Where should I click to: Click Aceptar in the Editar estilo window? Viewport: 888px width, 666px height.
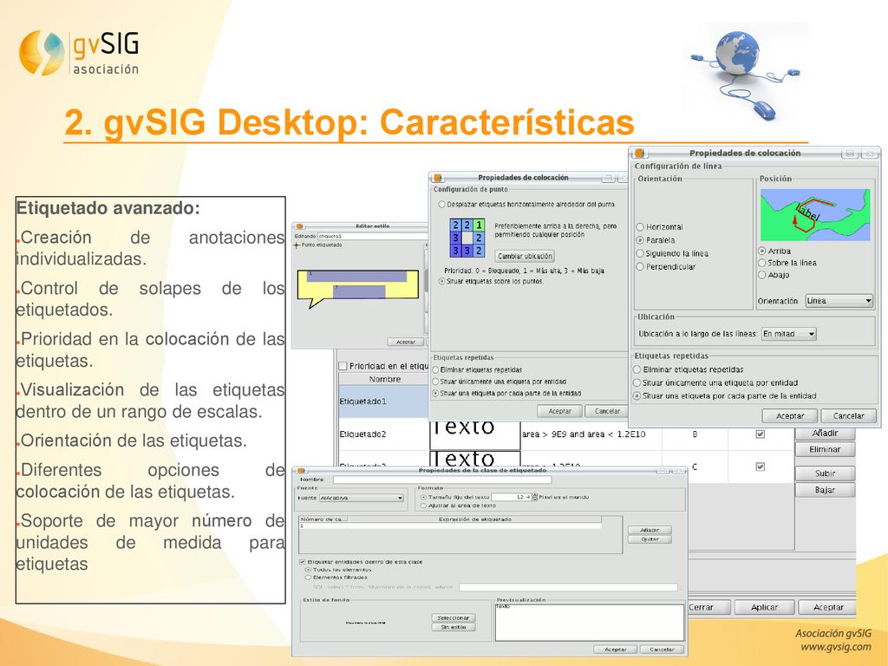(406, 342)
